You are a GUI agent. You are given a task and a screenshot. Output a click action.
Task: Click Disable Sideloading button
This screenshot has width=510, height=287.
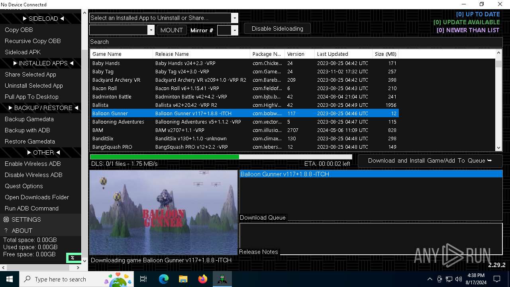277,29
